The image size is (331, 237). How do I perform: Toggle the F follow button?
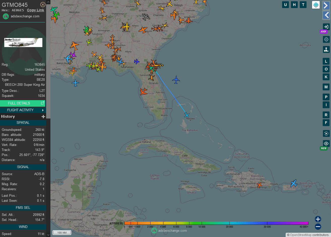tap(326, 123)
